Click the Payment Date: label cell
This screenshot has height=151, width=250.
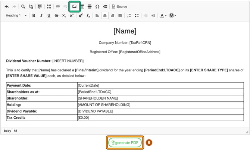tap(42, 86)
